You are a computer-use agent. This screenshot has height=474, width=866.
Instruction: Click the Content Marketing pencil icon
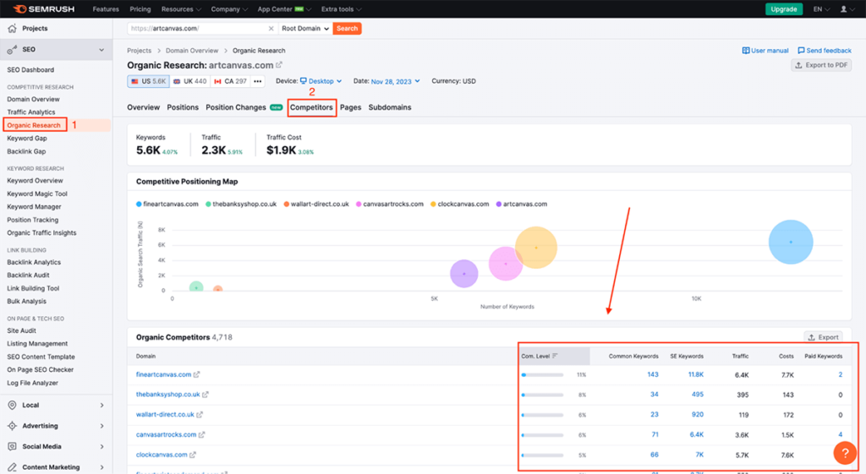(12, 467)
